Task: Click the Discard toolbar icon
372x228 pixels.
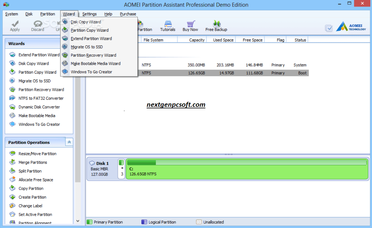Action: click(38, 24)
